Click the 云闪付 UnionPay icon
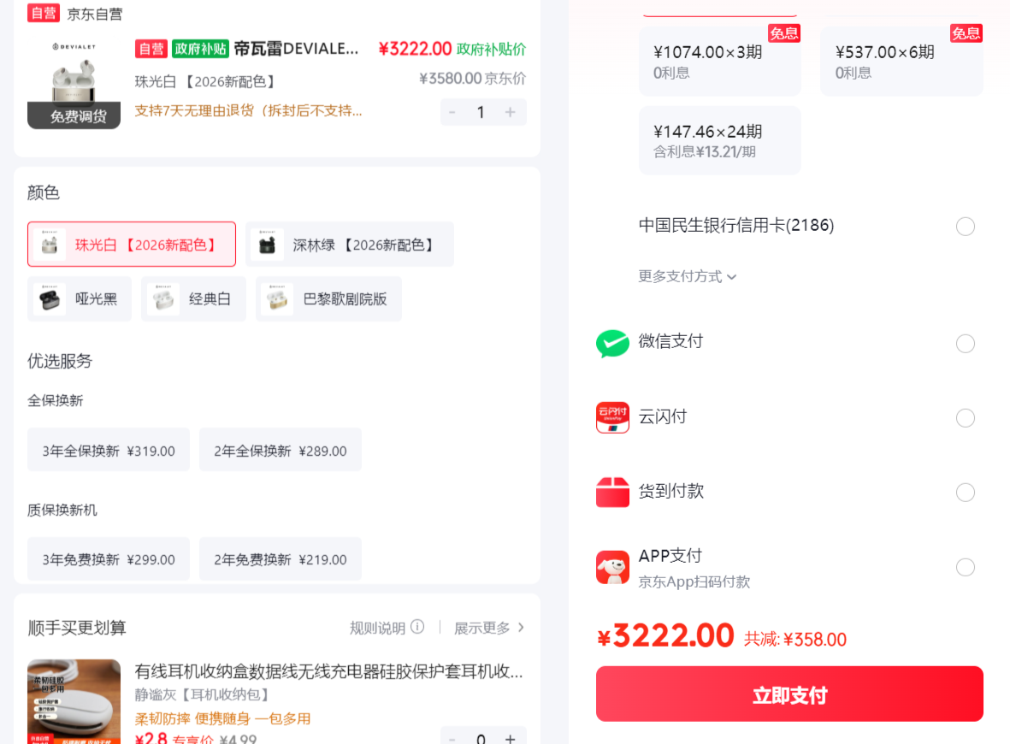The height and width of the screenshot is (744, 1010). tap(612, 417)
